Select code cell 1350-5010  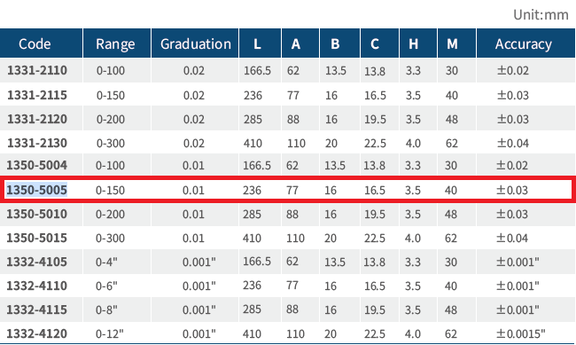point(36,214)
